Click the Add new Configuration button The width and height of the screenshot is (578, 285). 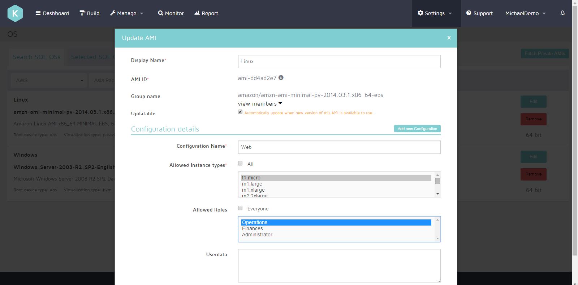click(417, 129)
